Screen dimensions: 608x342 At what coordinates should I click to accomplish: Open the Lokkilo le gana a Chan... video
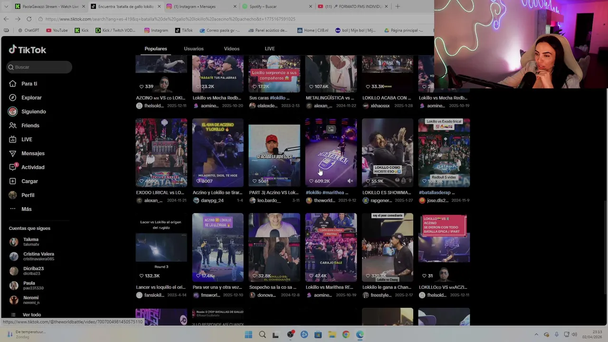point(387,247)
